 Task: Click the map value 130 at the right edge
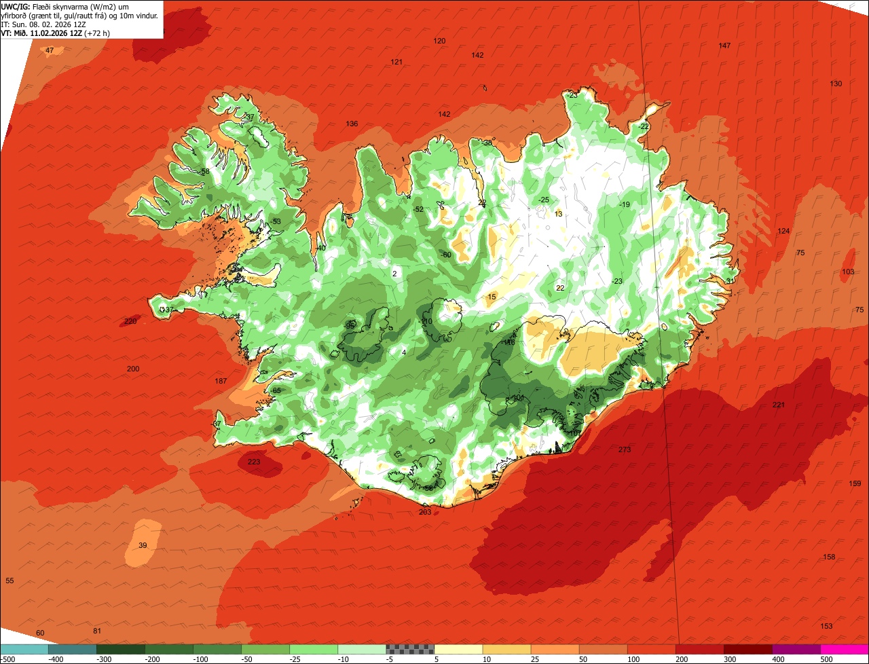[836, 84]
